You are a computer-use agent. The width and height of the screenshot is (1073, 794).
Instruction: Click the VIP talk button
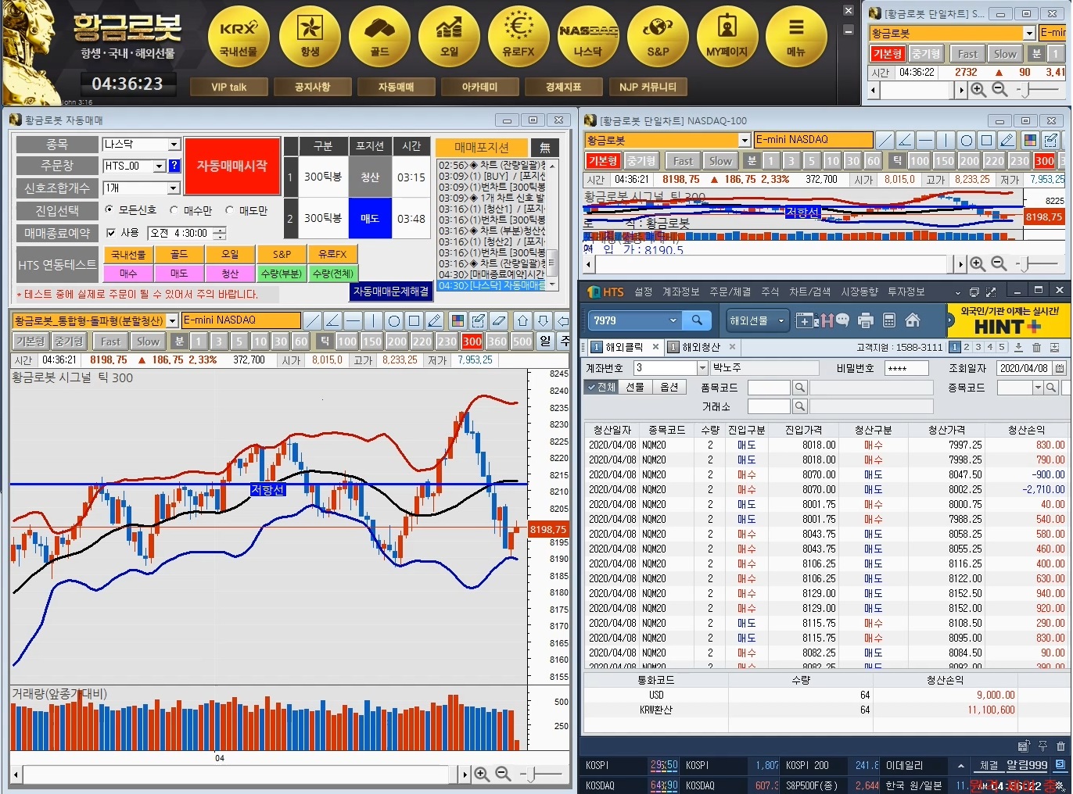228,87
